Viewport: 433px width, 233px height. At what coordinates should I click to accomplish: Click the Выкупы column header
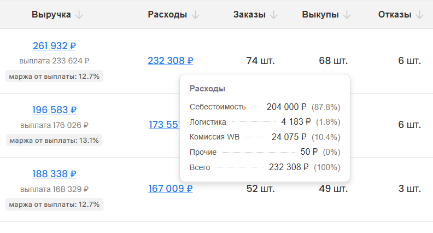(320, 14)
